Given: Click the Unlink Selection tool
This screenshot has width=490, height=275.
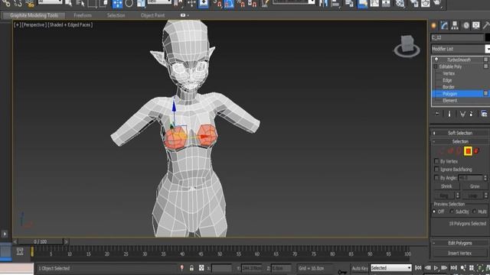Looking at the screenshot, I should click(18, 3).
